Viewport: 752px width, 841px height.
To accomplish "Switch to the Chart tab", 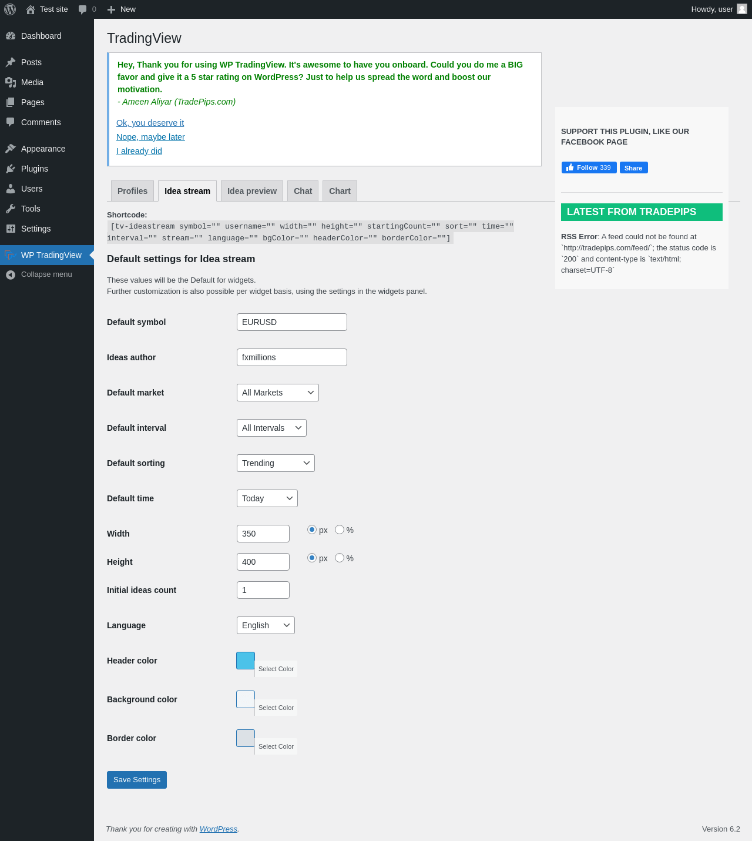I will tap(340, 191).
